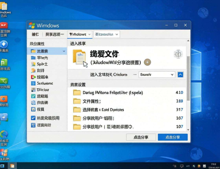Click the round gold plus icon
The height and width of the screenshot is (169, 220).
[147, 62]
